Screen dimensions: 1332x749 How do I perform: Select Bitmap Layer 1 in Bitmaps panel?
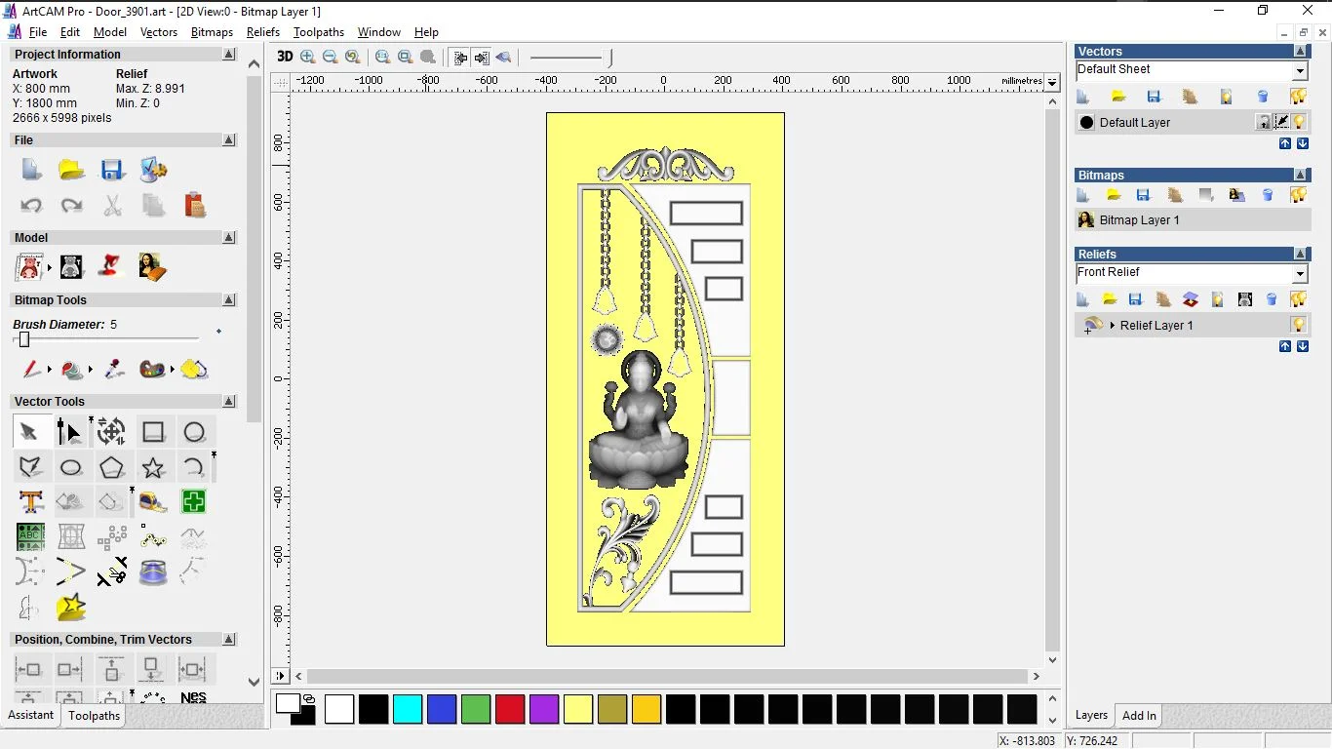pyautogui.click(x=1139, y=220)
